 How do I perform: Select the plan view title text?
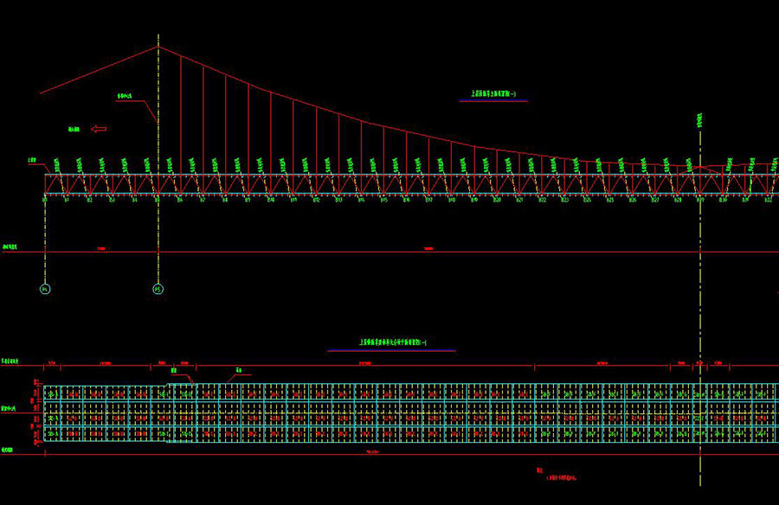[x=390, y=344]
